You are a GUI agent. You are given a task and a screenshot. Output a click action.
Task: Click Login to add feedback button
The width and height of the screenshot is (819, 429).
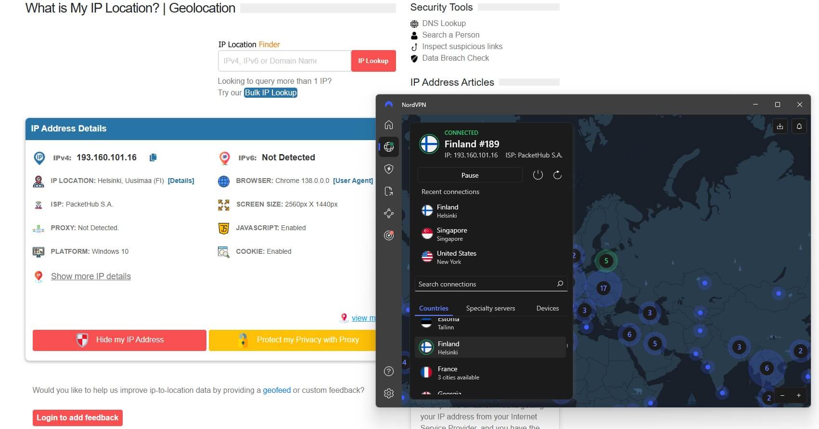(x=77, y=418)
